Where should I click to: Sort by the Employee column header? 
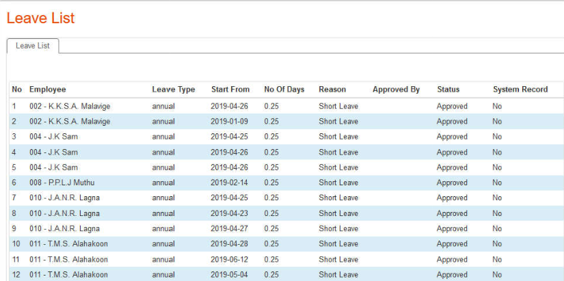tap(47, 90)
